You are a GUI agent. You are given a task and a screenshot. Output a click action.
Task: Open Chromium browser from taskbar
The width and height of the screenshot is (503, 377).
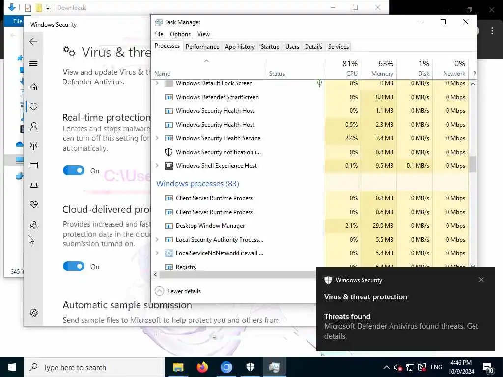(x=226, y=367)
